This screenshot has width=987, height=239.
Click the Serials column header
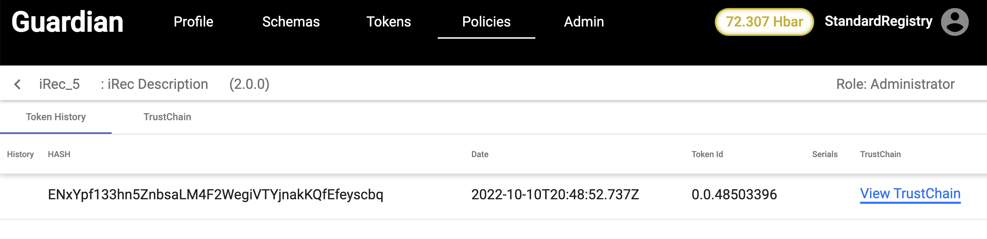pyautogui.click(x=824, y=154)
